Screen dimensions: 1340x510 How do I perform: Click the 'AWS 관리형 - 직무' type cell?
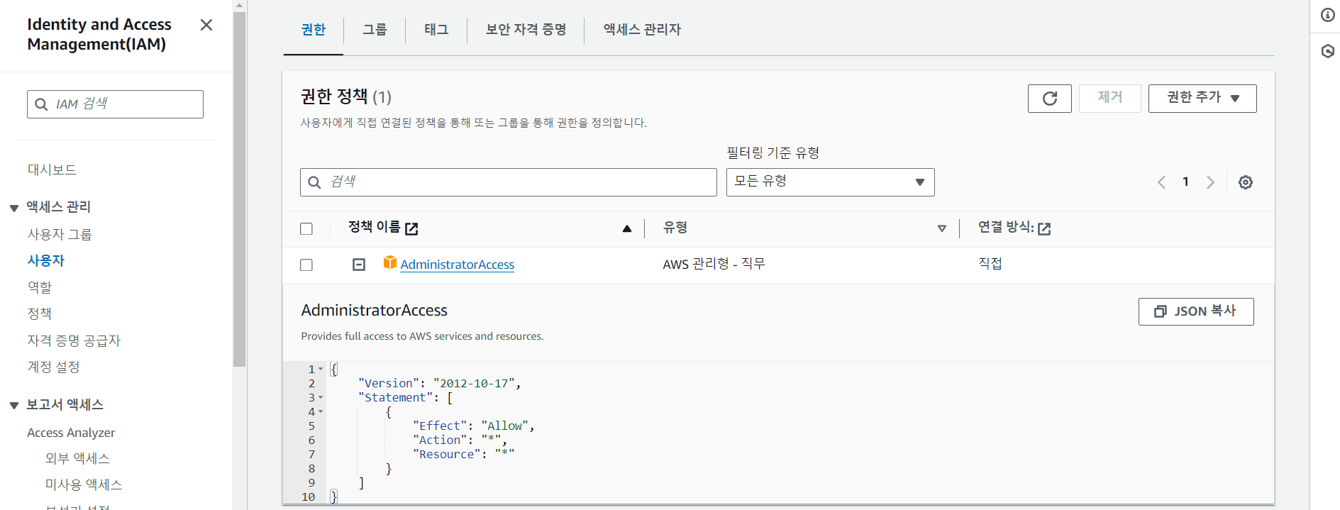point(714,264)
